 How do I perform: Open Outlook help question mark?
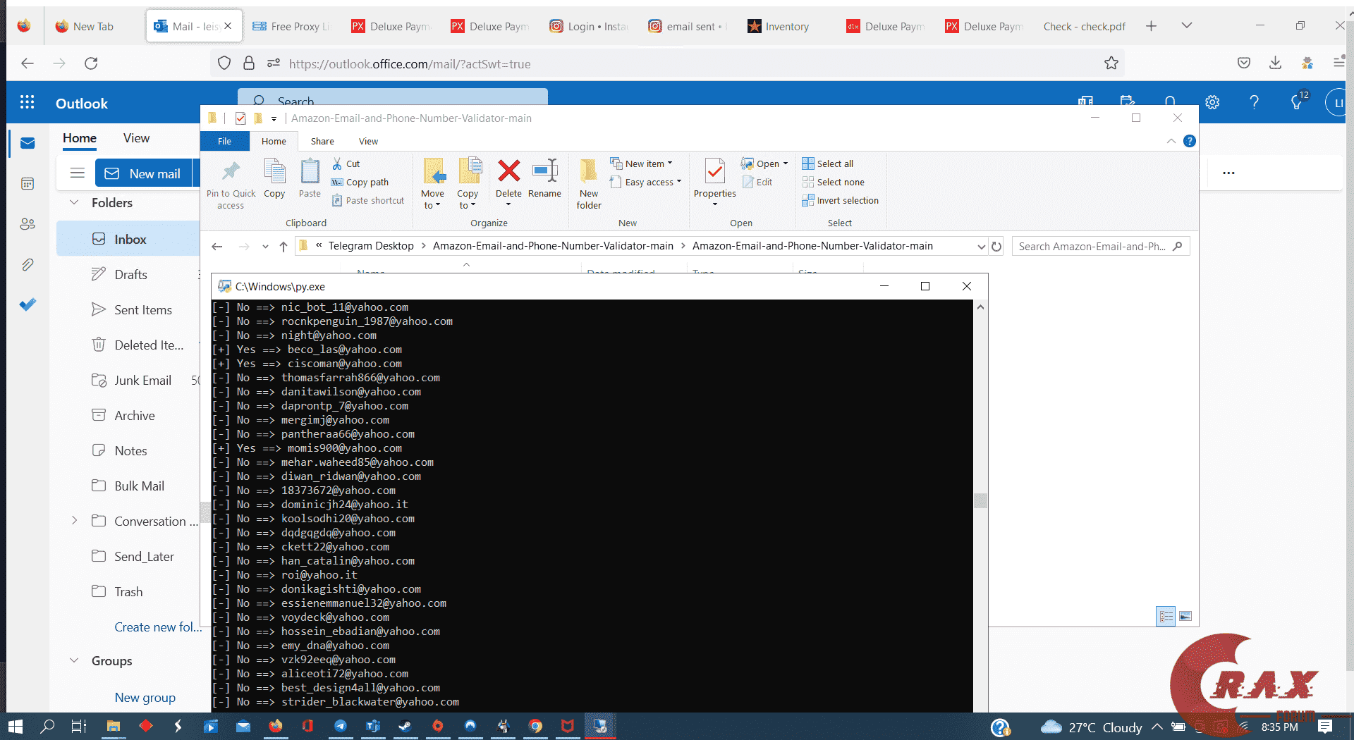pos(1254,103)
